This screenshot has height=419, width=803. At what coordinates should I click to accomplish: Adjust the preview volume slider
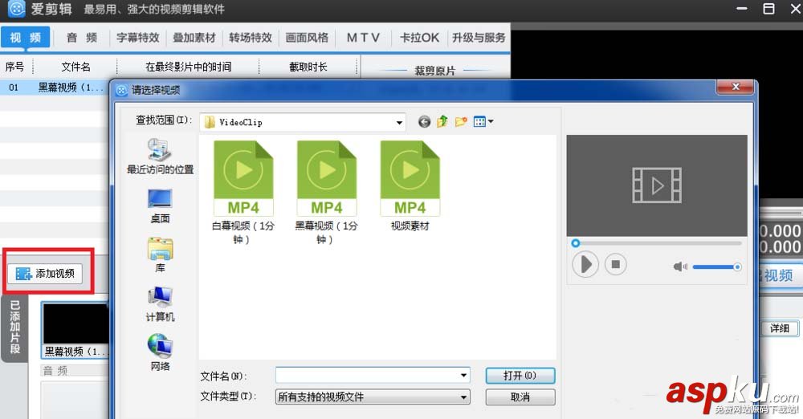click(716, 266)
